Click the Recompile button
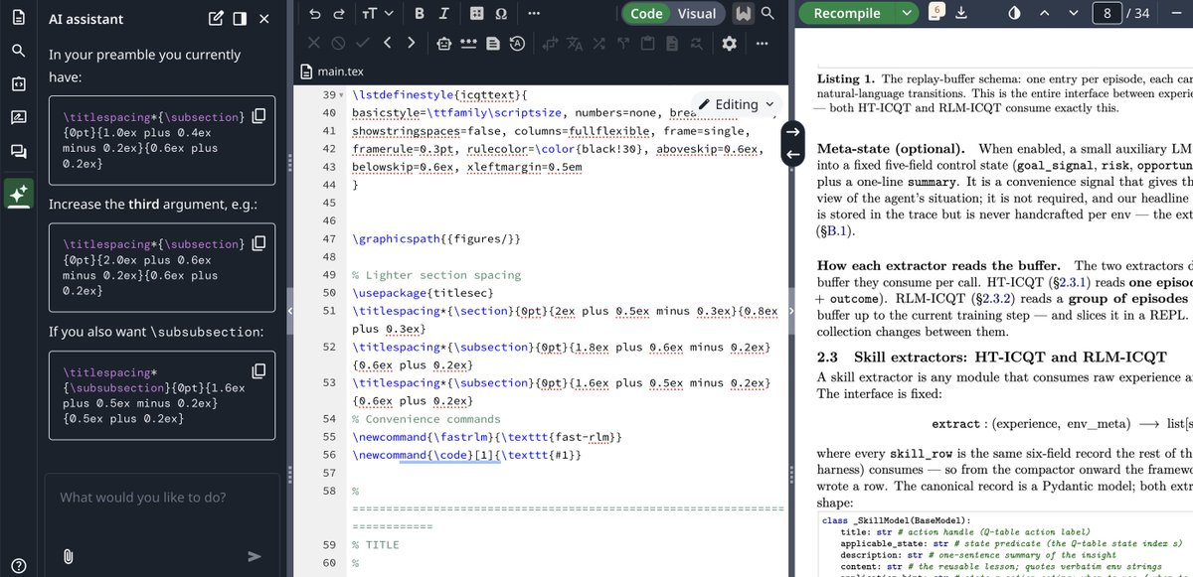The height and width of the screenshot is (577, 1193). (846, 13)
